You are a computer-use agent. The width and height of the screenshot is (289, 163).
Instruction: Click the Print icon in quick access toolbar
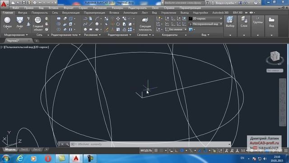(x=35, y=3)
